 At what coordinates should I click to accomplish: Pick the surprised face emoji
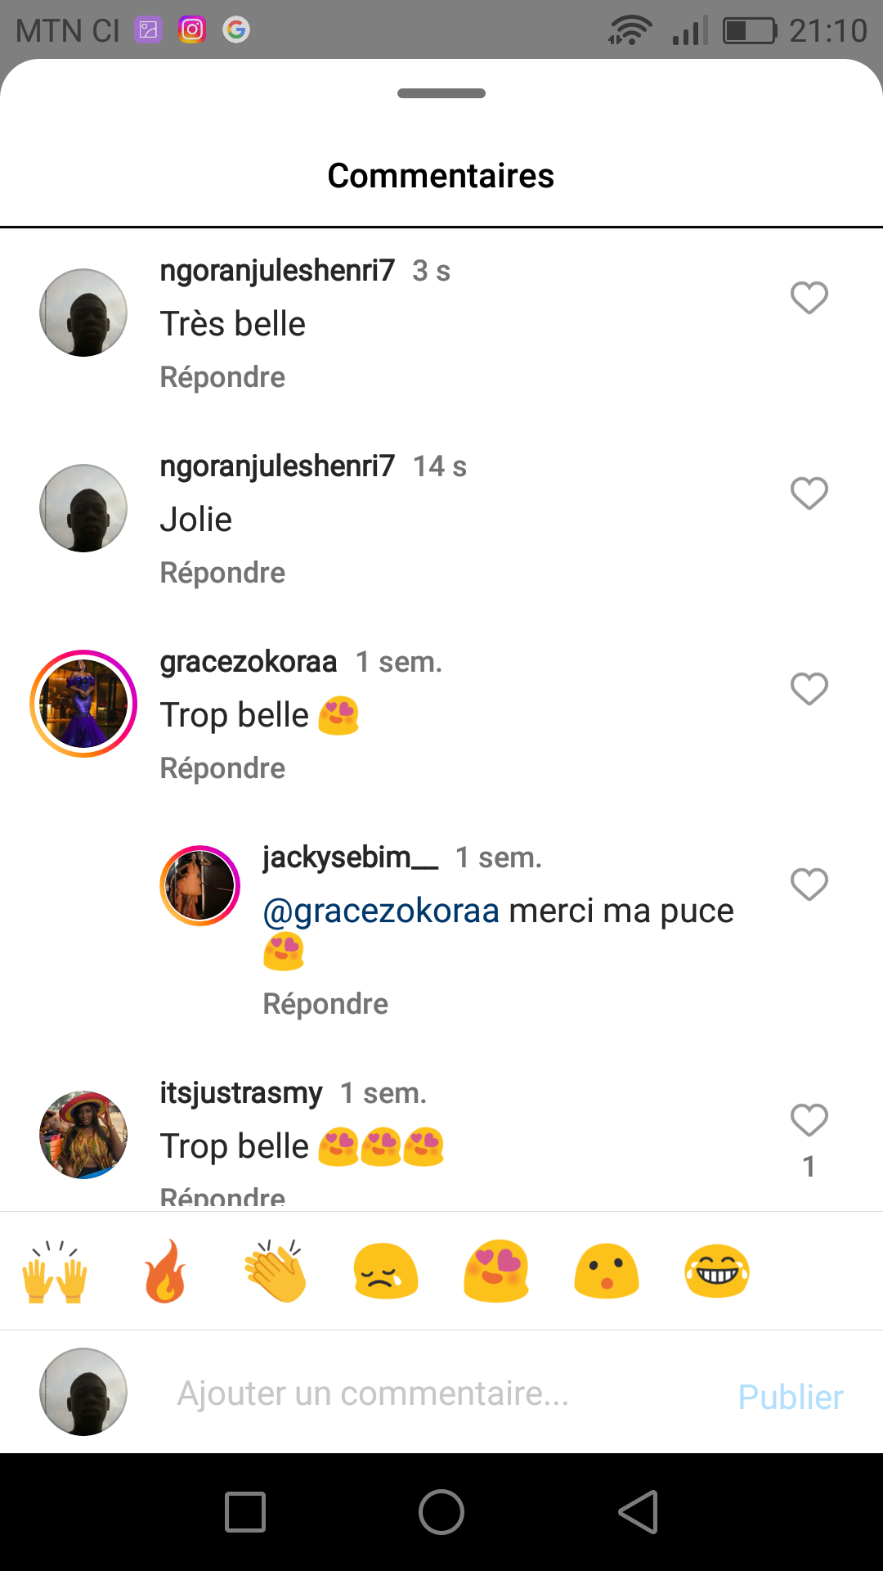607,1272
